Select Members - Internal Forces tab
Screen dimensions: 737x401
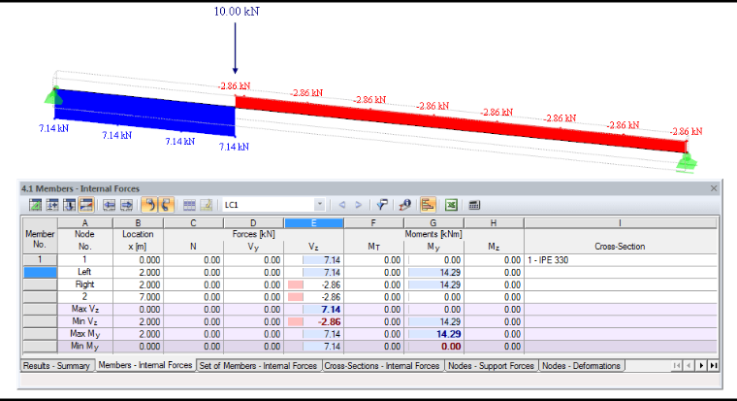tap(145, 365)
